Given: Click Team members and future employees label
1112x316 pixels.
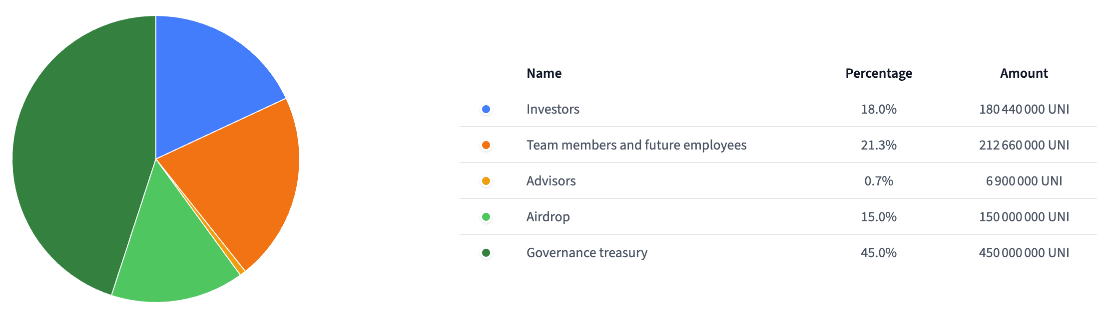Looking at the screenshot, I should click(636, 145).
